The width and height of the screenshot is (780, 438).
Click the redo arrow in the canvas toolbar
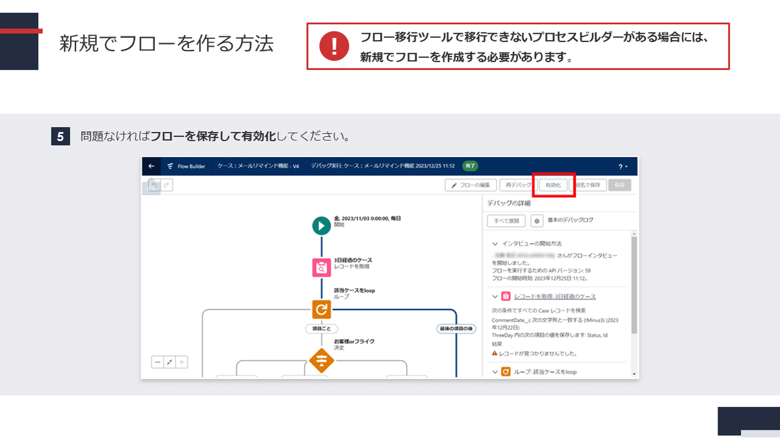click(x=167, y=184)
